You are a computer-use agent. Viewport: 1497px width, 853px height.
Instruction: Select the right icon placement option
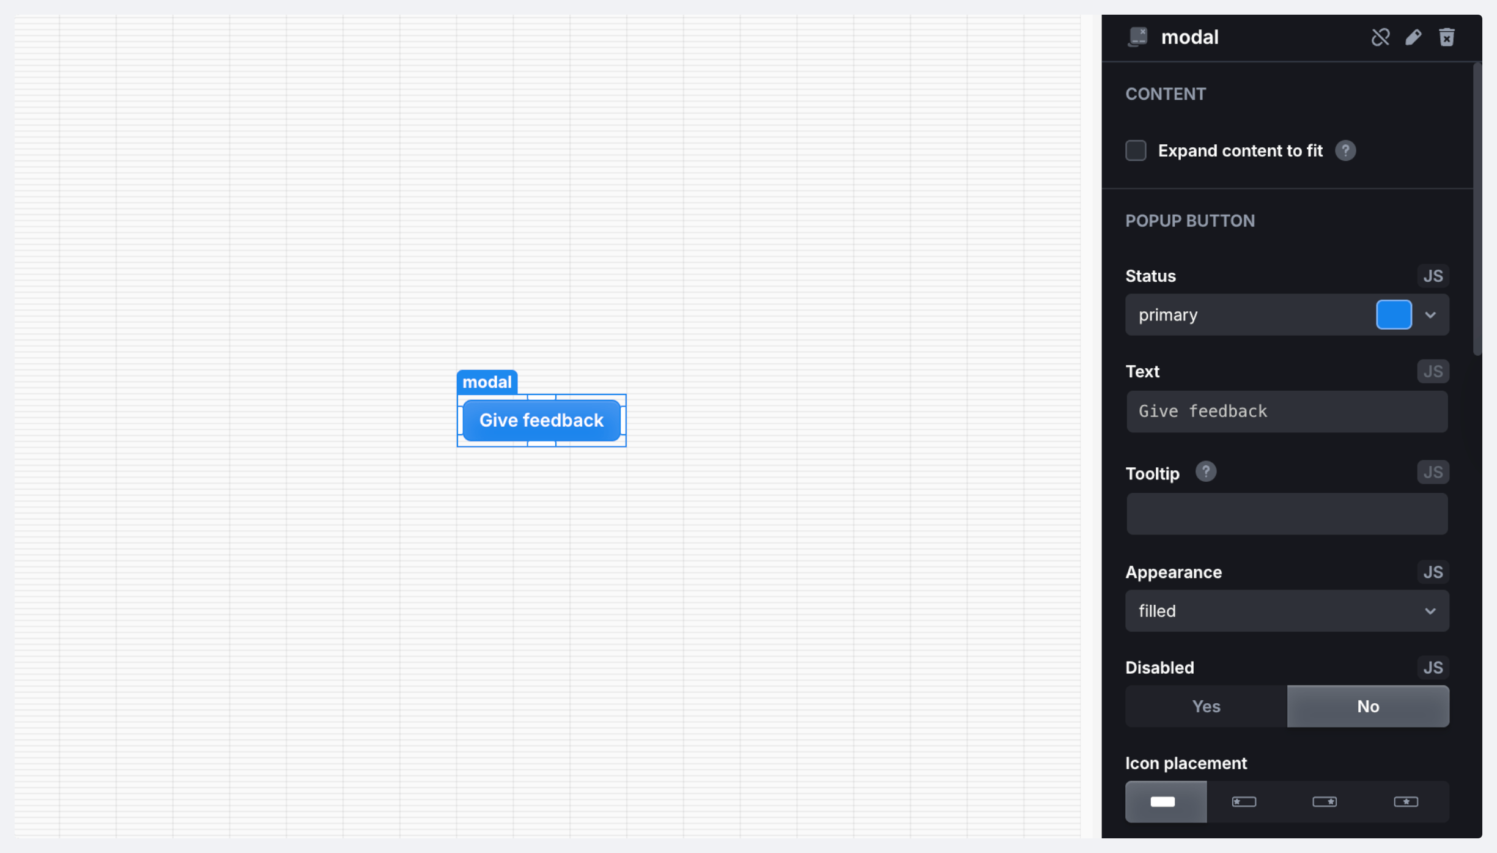[x=1325, y=802]
